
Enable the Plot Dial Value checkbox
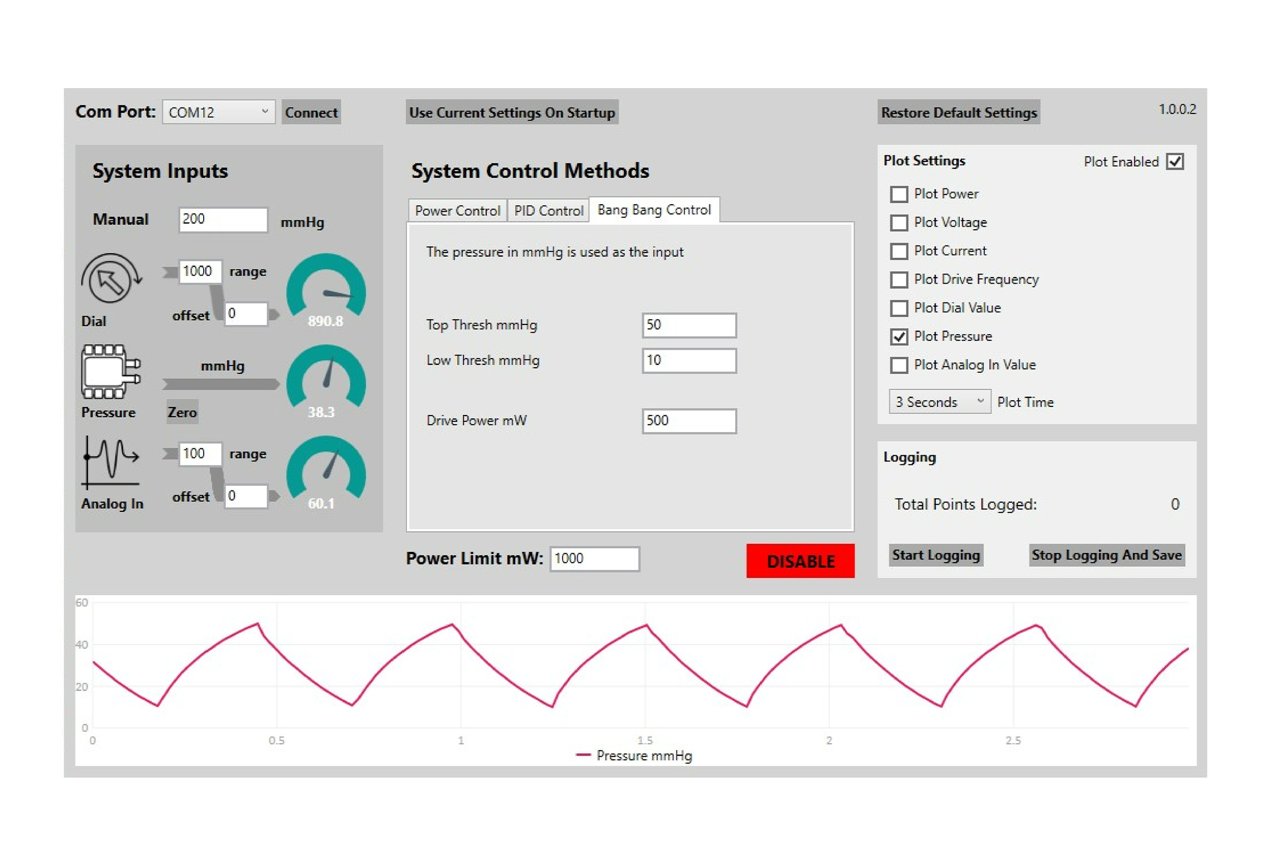click(899, 308)
